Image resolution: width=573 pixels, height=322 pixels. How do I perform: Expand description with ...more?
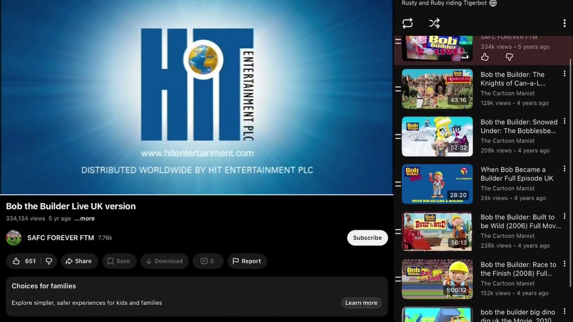(85, 219)
